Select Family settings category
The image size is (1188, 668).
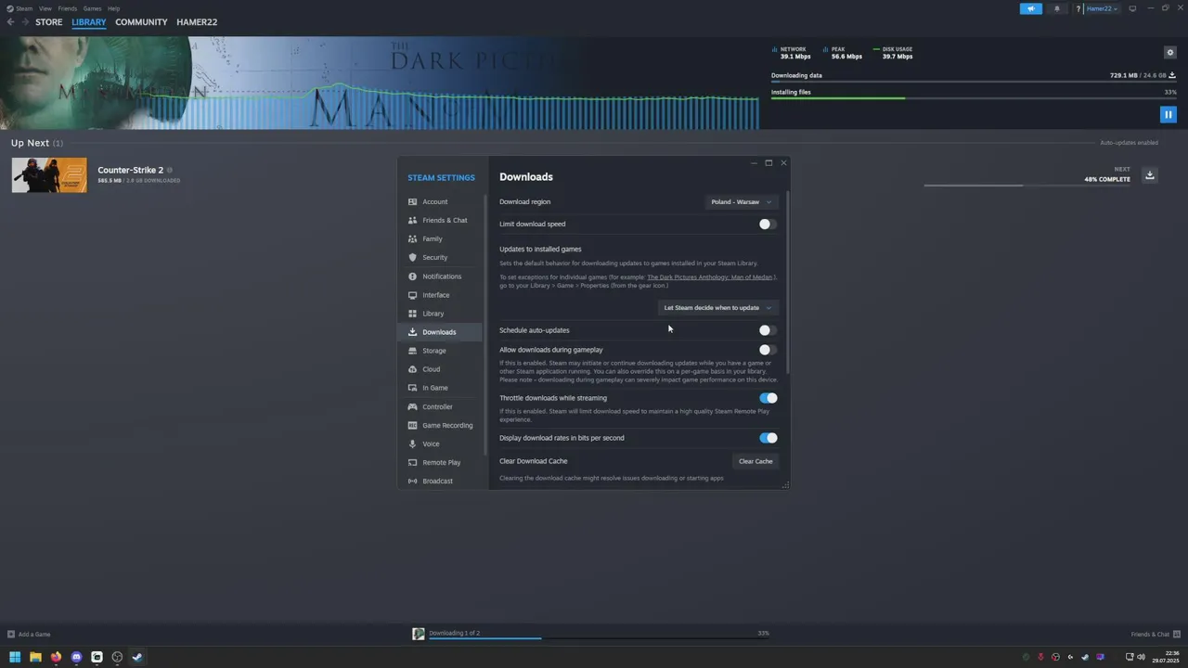pos(440,238)
